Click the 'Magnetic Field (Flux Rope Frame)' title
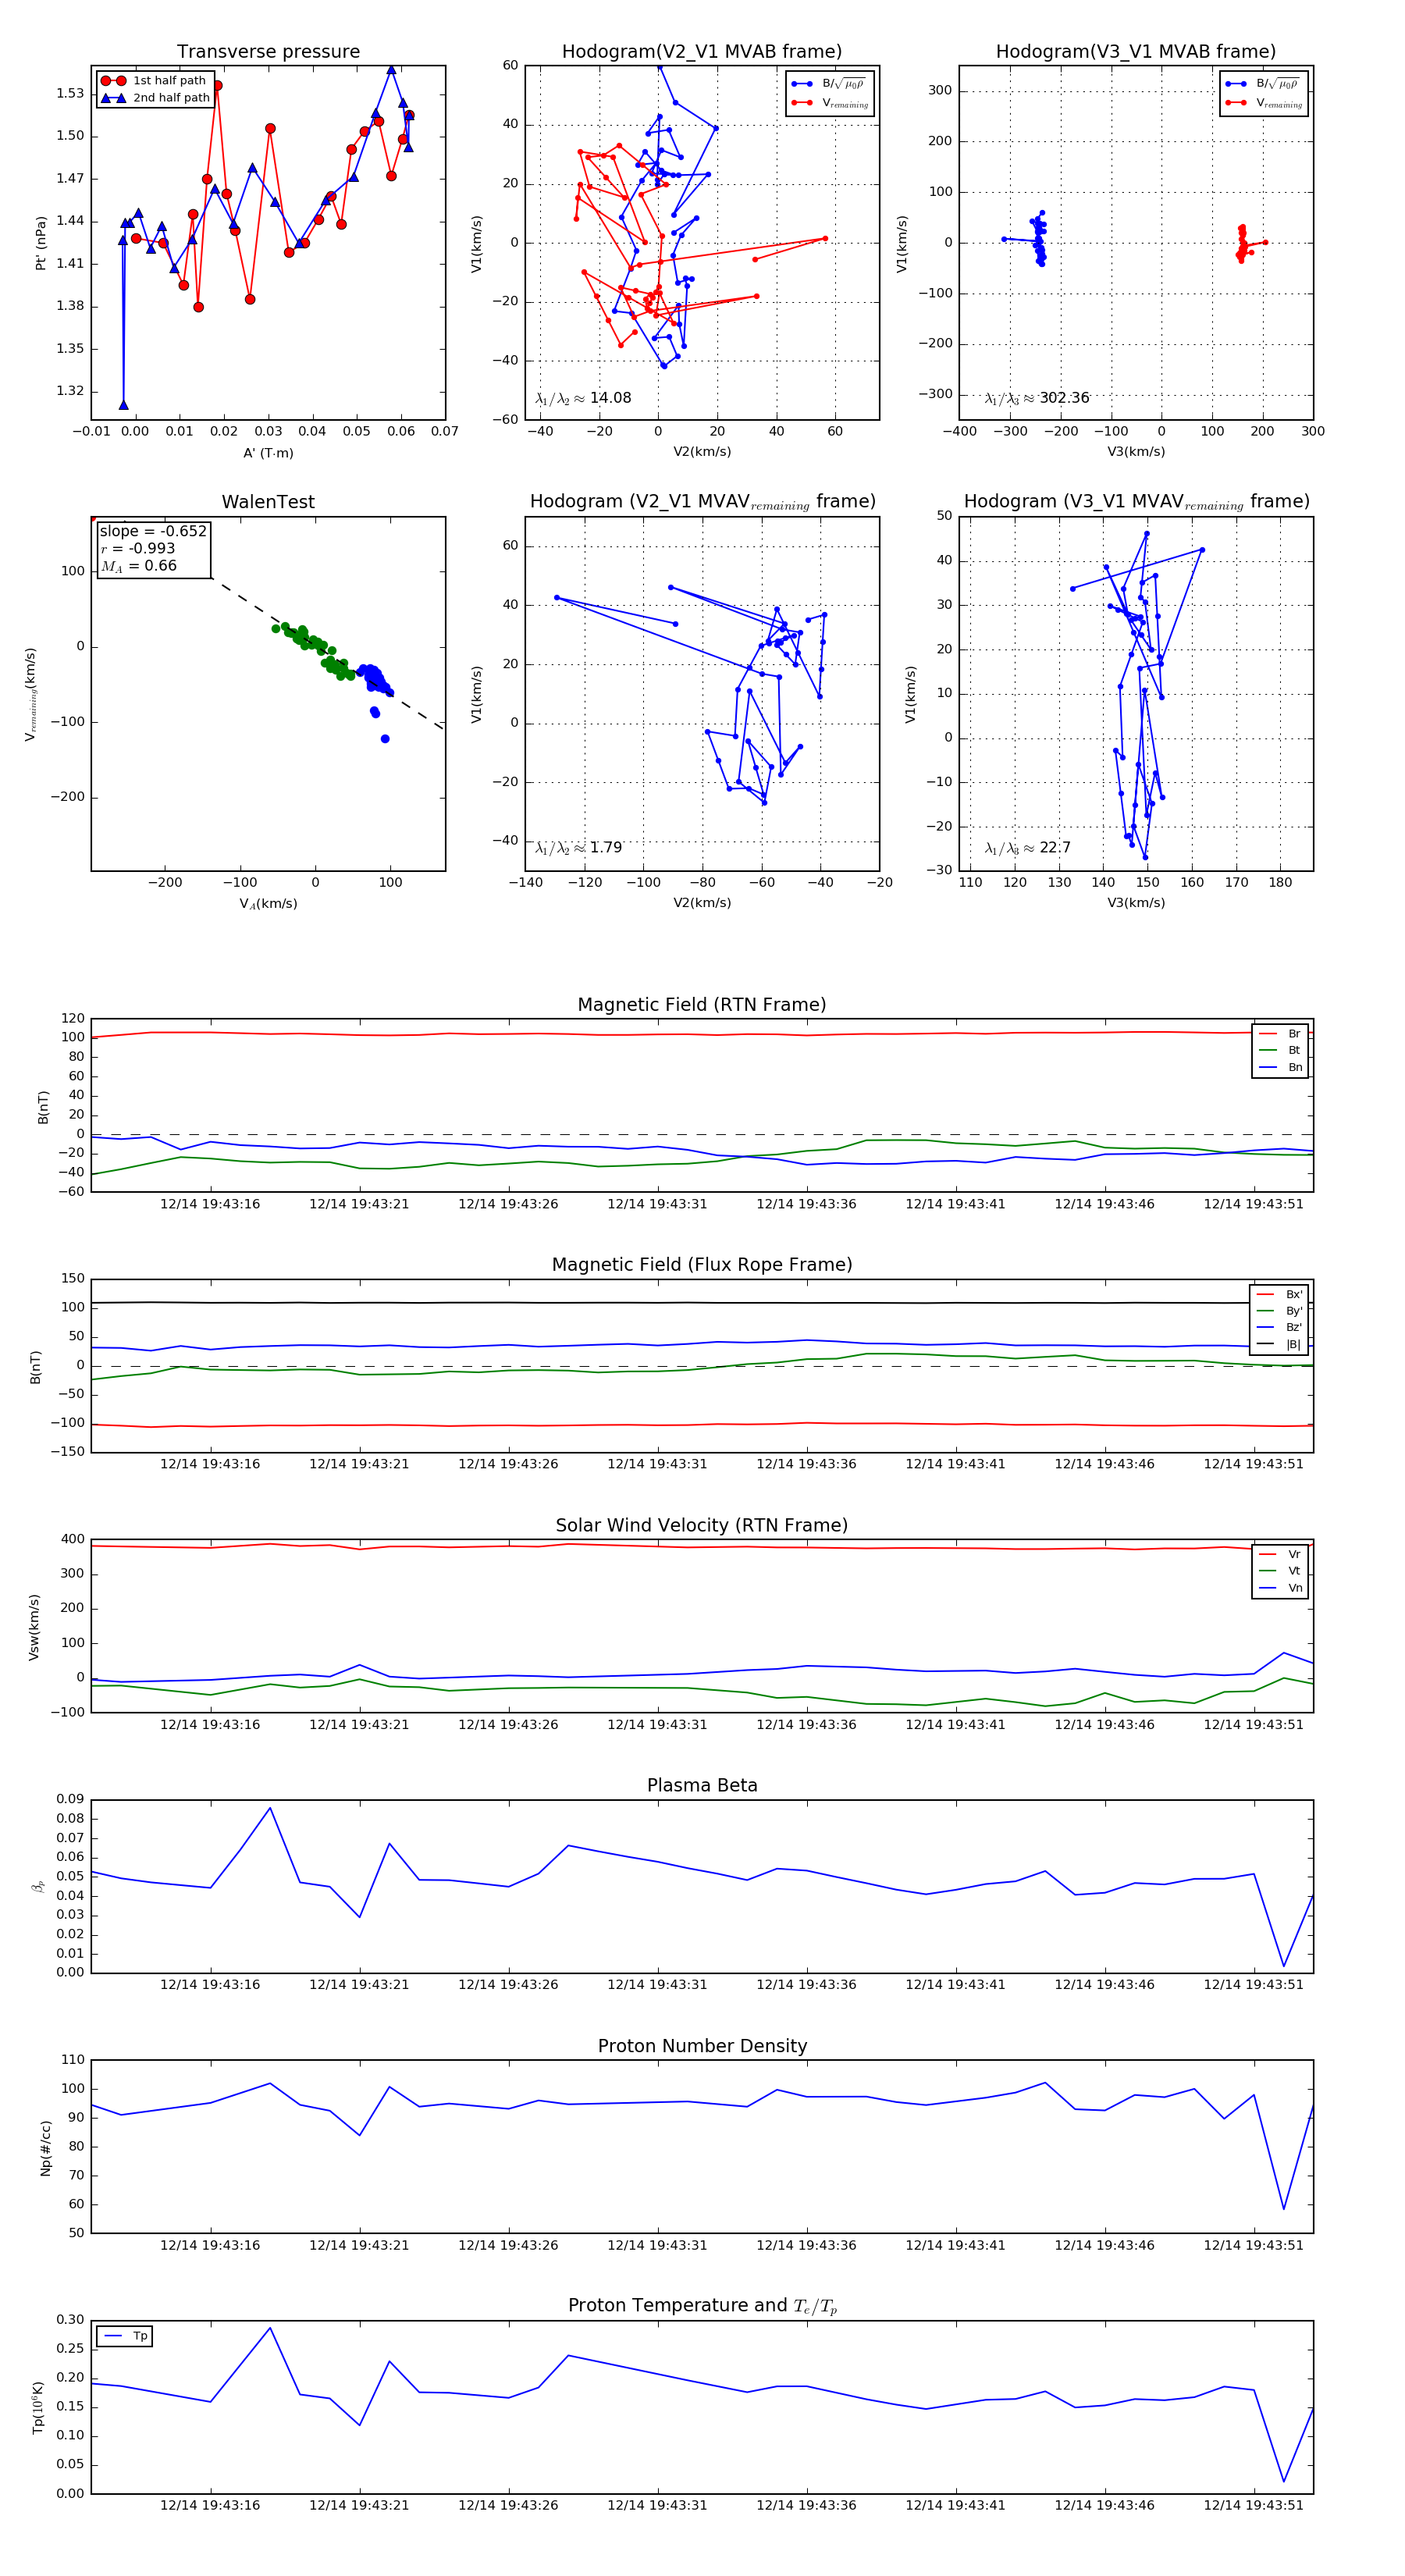1405x2576 pixels. pyautogui.click(x=702, y=1265)
